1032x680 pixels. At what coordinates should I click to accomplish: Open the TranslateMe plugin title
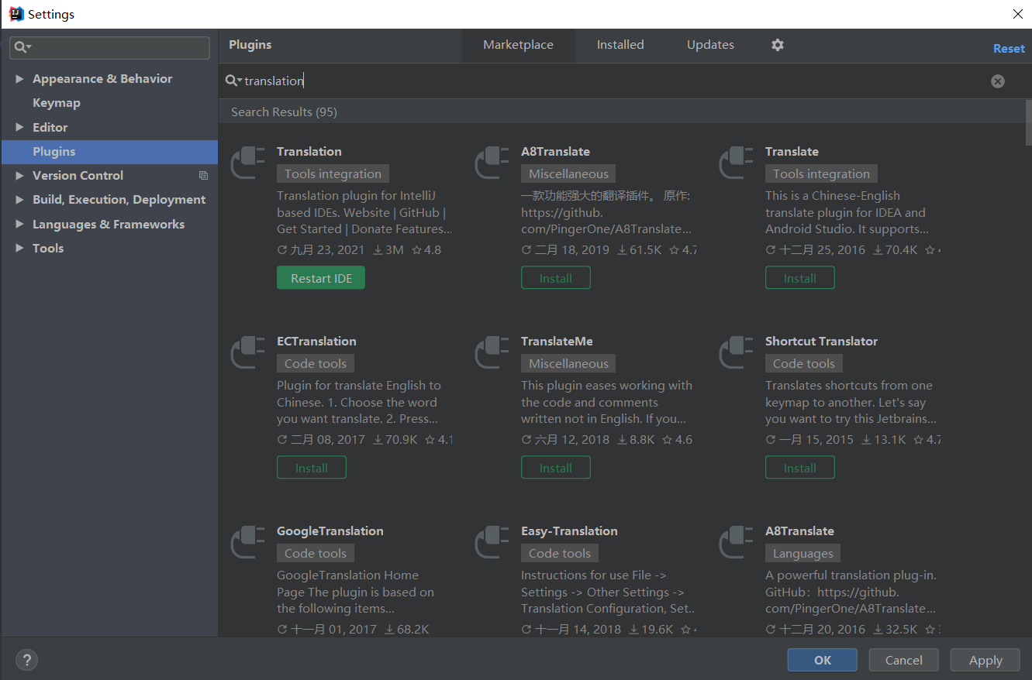(557, 342)
